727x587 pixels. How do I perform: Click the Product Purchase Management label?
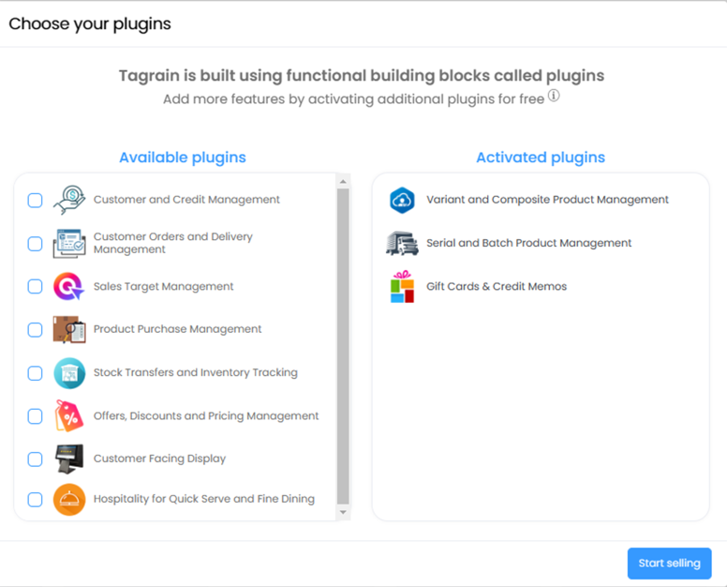[x=177, y=330]
